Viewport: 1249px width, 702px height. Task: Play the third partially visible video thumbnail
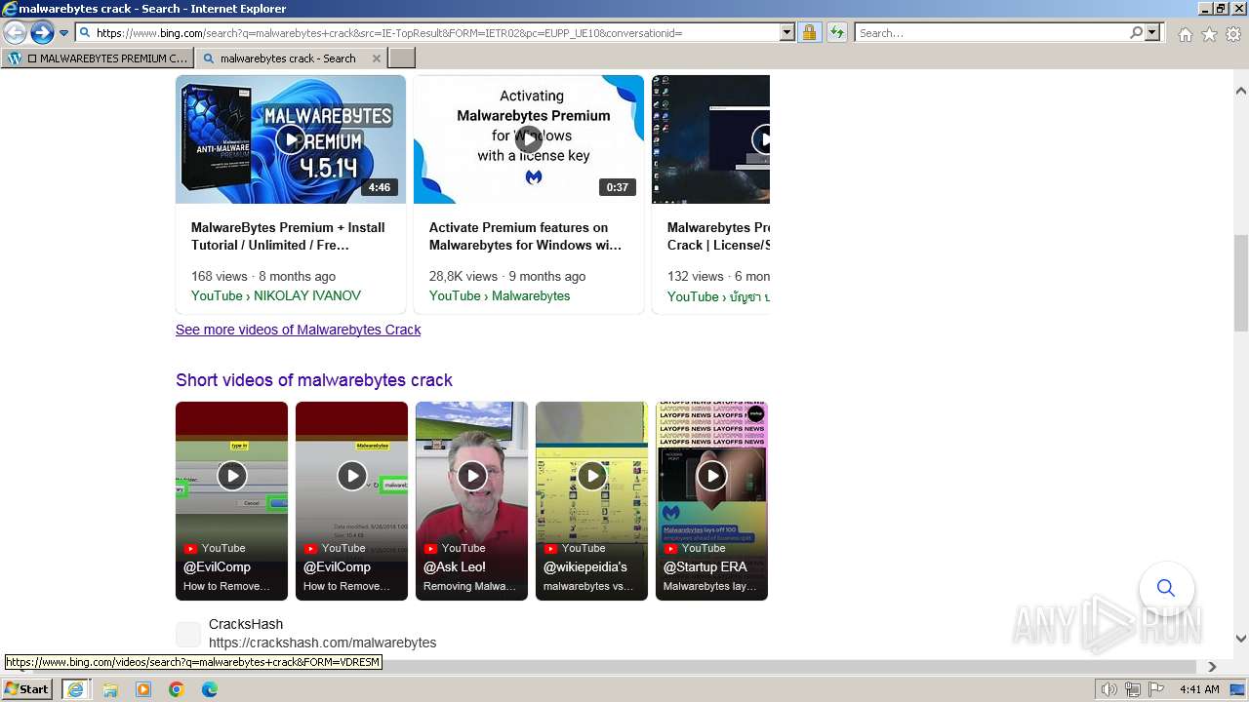pyautogui.click(x=710, y=139)
